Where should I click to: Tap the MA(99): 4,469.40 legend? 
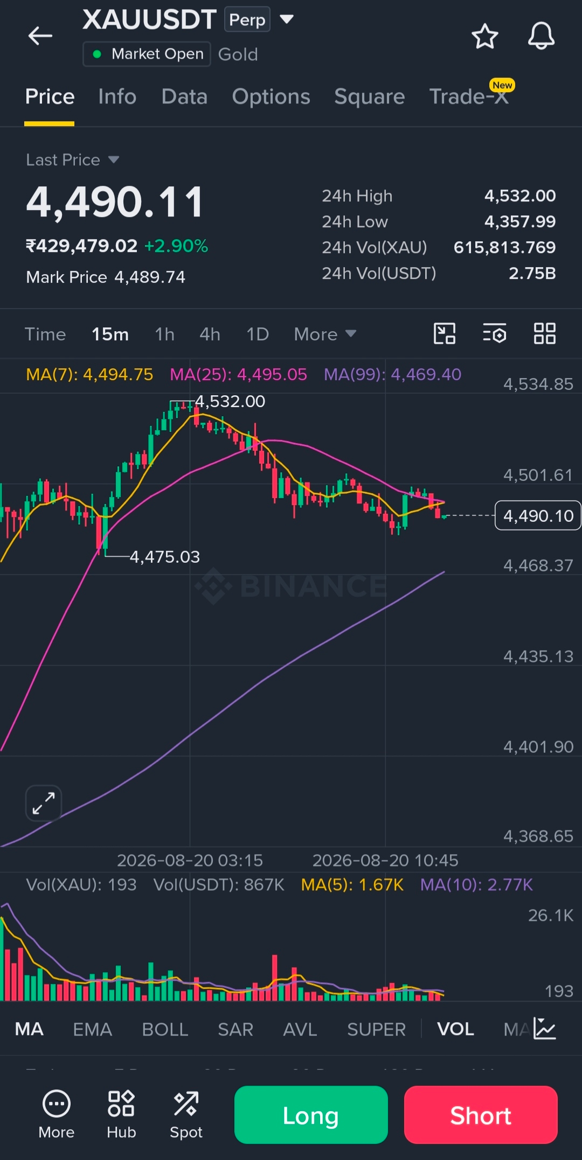(392, 374)
